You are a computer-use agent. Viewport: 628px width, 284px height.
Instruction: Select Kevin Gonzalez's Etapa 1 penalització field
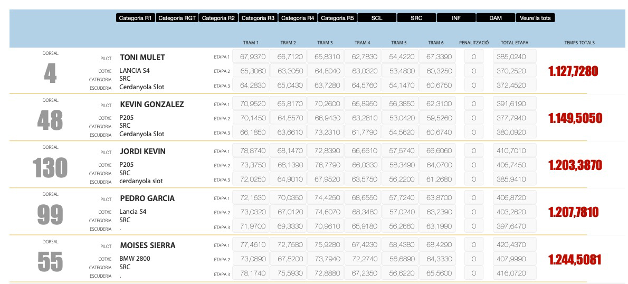473,104
